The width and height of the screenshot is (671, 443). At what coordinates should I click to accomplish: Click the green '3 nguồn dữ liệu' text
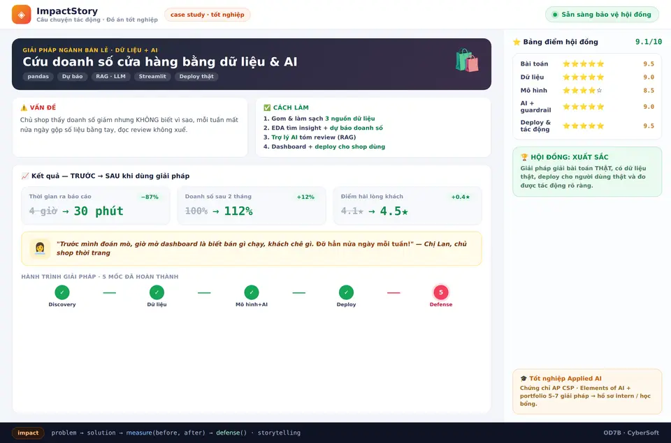[350, 119]
